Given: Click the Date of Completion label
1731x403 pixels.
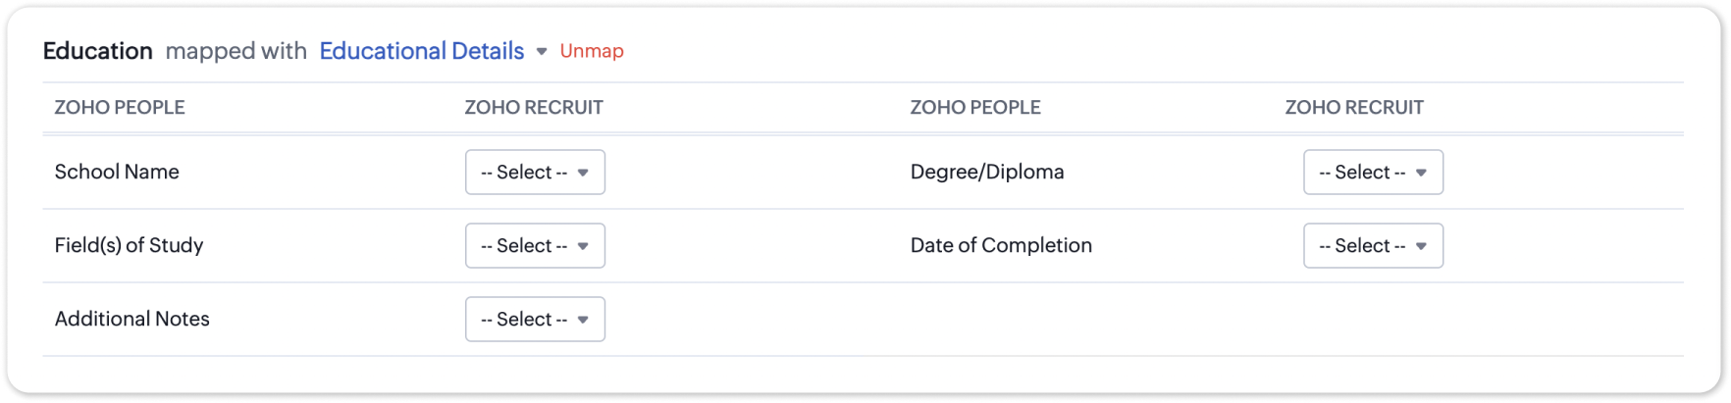Looking at the screenshot, I should pos(1001,245).
